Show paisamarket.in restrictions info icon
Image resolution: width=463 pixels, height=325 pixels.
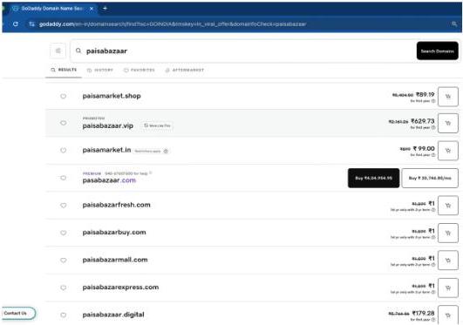tap(166, 151)
